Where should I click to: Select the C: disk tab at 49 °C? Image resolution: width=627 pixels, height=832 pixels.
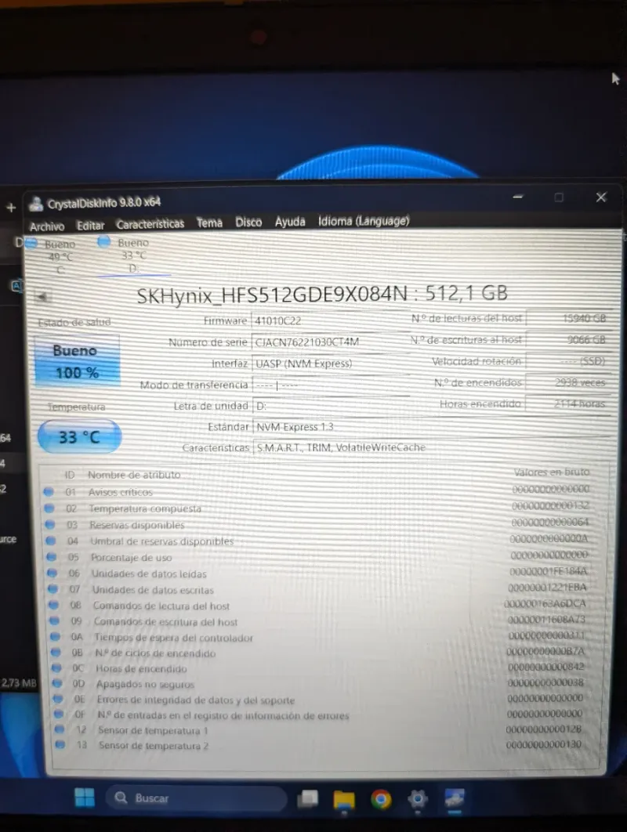53,257
